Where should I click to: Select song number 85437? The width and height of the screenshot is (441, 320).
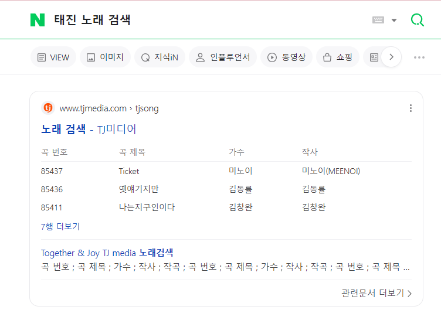click(x=52, y=171)
